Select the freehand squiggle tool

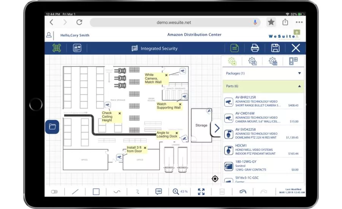[x=138, y=192]
